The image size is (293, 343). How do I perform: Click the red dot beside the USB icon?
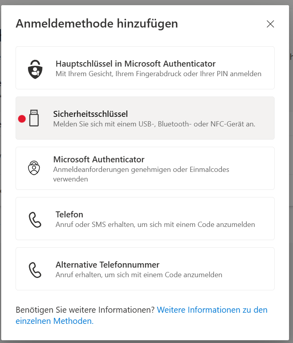tap(22, 118)
